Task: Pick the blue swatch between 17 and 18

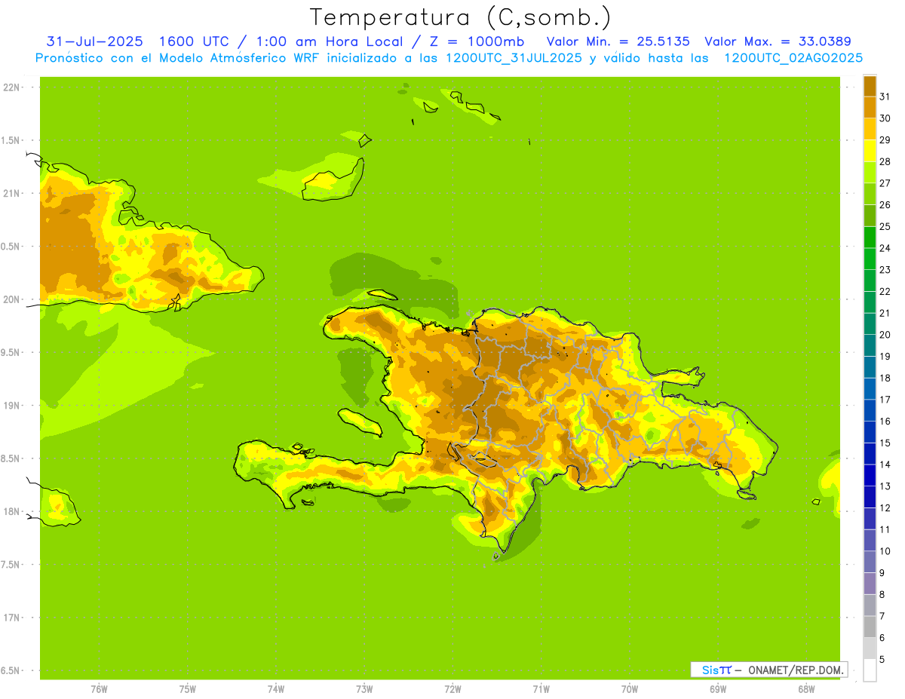Action: (870, 388)
